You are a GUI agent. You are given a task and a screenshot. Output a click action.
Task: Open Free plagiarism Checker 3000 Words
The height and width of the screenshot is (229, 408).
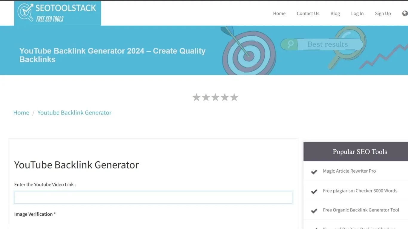(360, 191)
